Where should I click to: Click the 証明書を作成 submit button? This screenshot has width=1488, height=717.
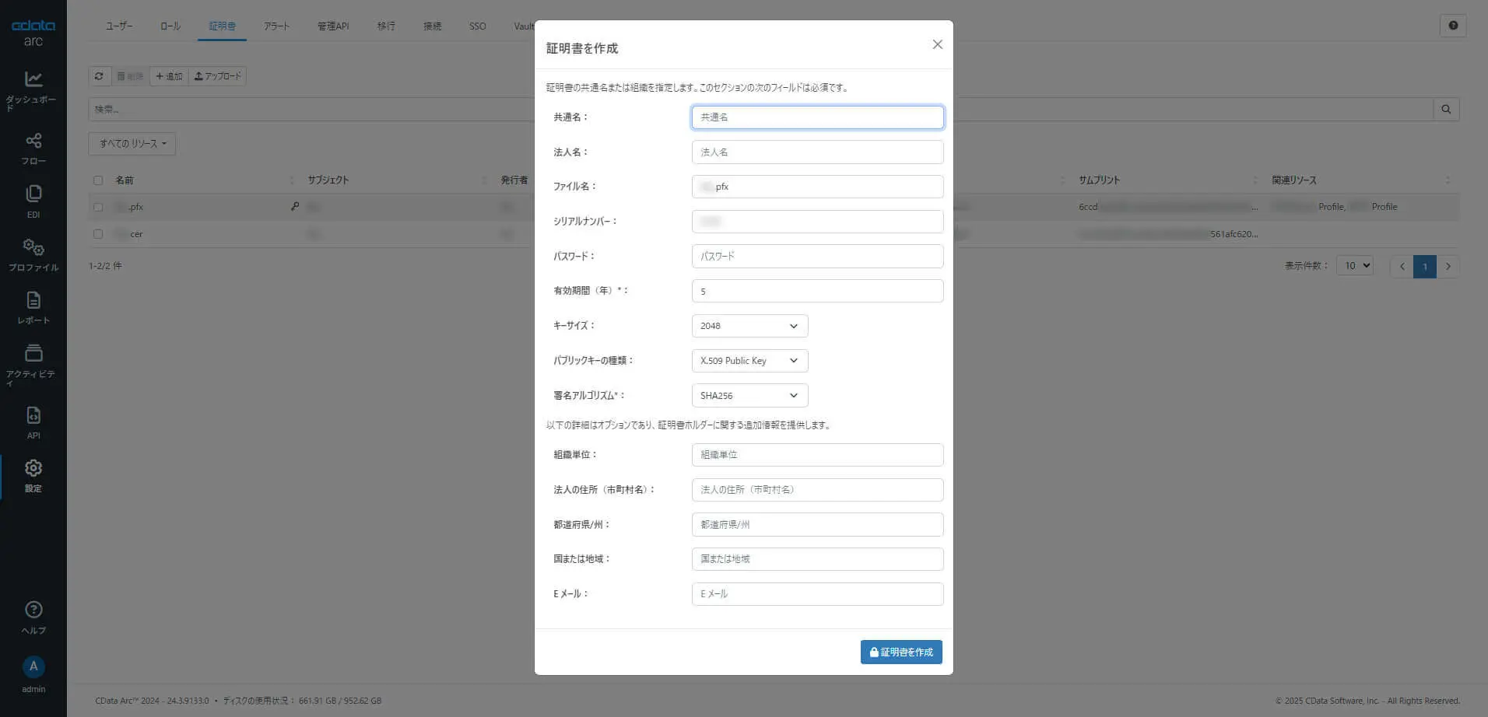coord(901,652)
